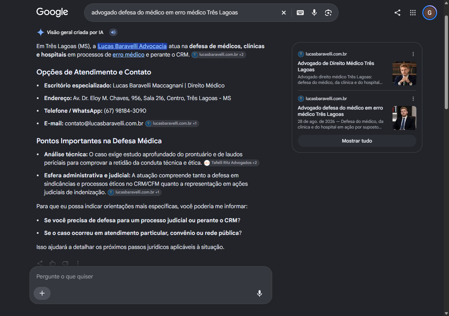Click second card lawyer thumbnail
Image resolution: width=449 pixels, height=316 pixels.
pos(404,118)
